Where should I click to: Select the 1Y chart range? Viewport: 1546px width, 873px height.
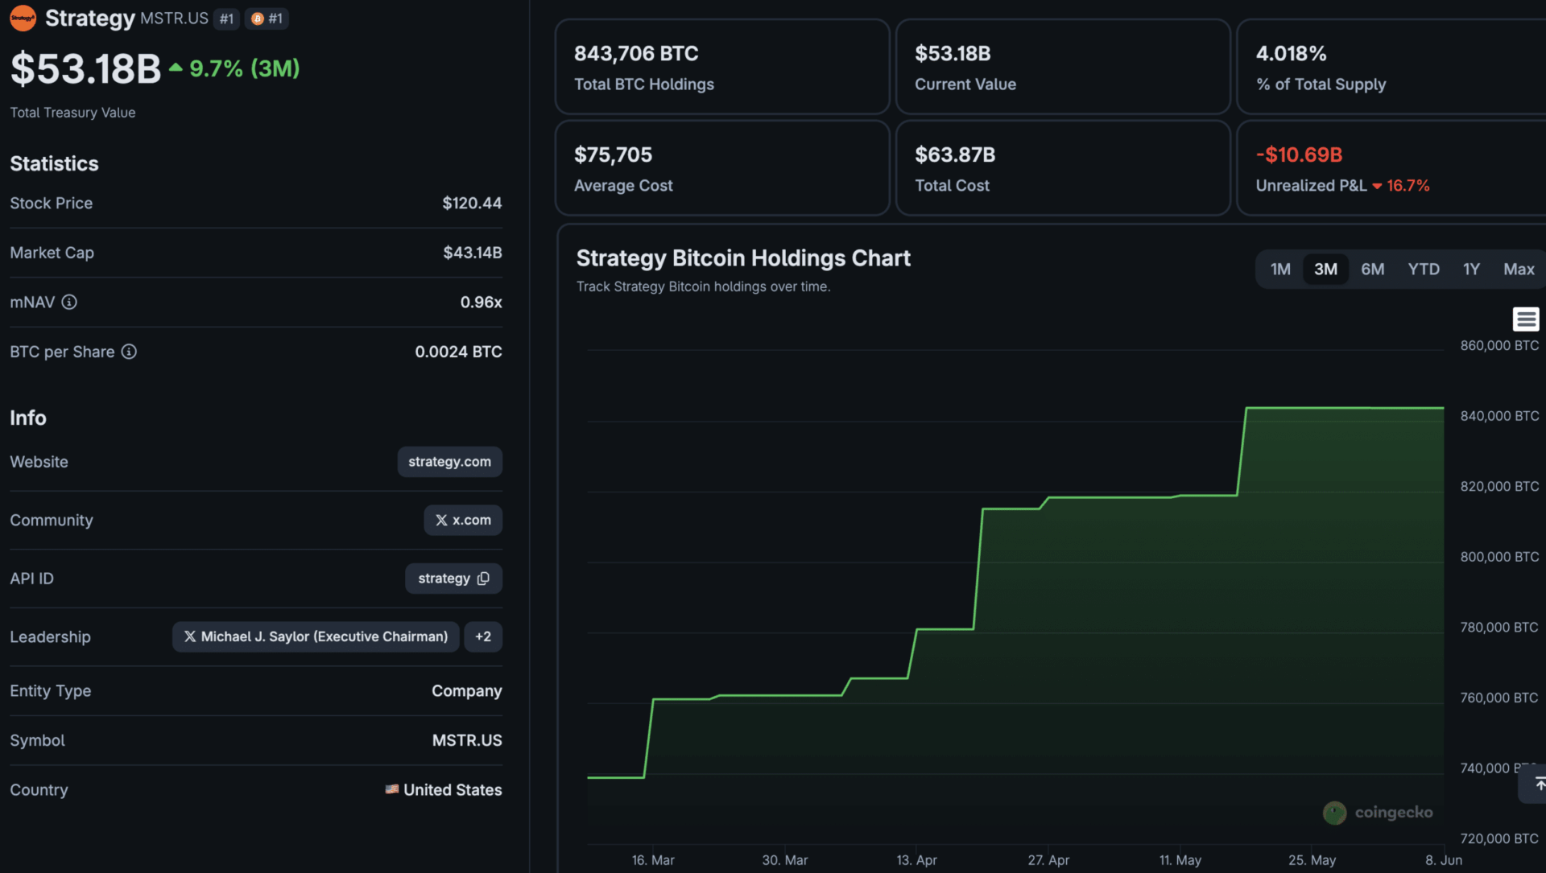[x=1471, y=270]
